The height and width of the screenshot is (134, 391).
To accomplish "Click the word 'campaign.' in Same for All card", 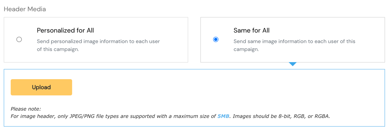I will tap(246, 49).
